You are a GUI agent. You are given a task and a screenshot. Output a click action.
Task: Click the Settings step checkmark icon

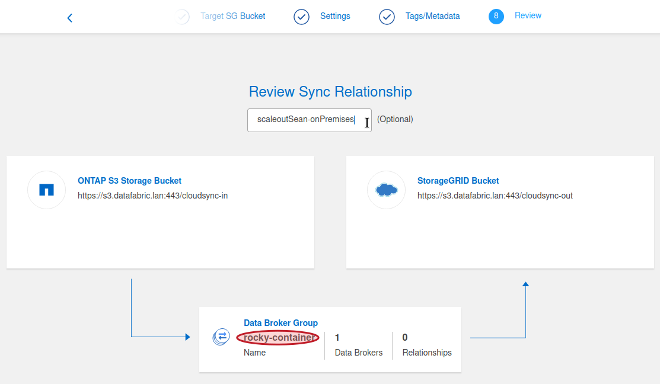(301, 17)
